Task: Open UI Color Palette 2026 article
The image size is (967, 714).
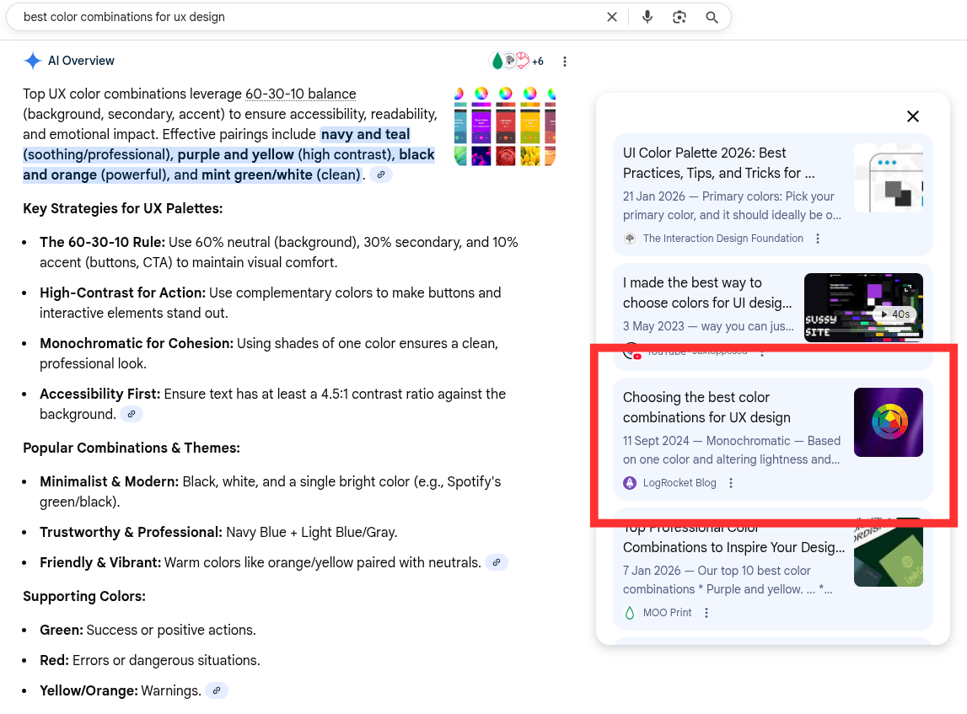Action: (718, 163)
